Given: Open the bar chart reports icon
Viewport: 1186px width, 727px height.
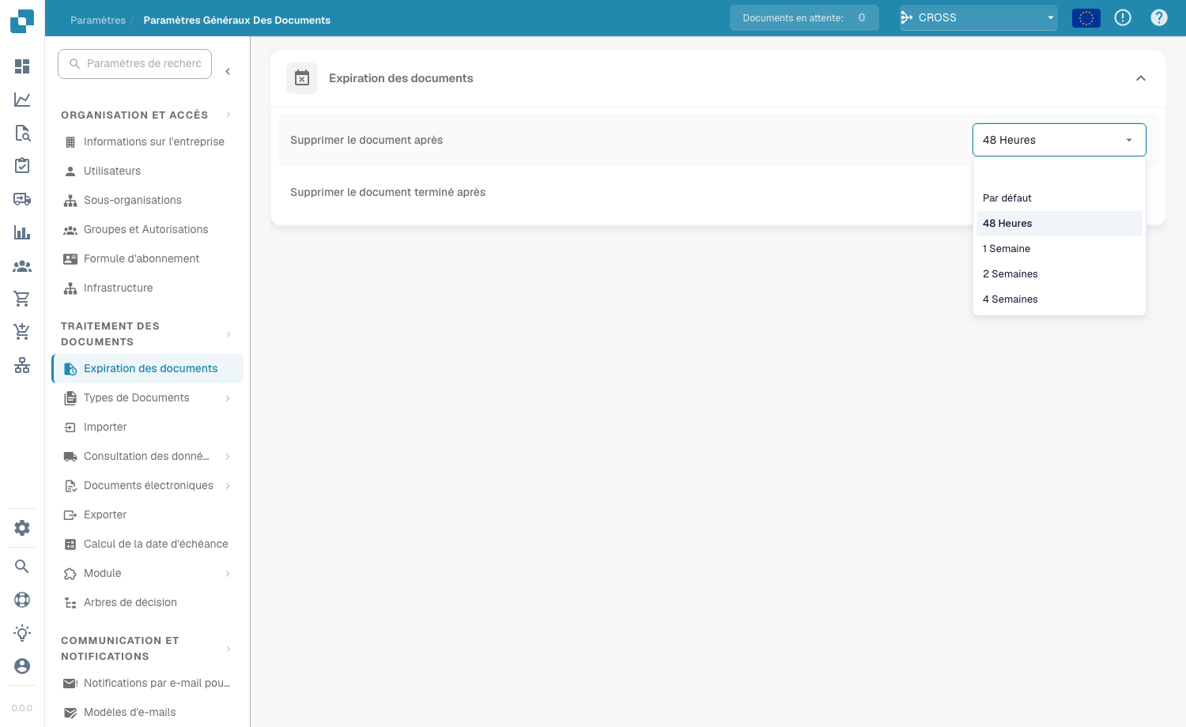Looking at the screenshot, I should click(22, 232).
